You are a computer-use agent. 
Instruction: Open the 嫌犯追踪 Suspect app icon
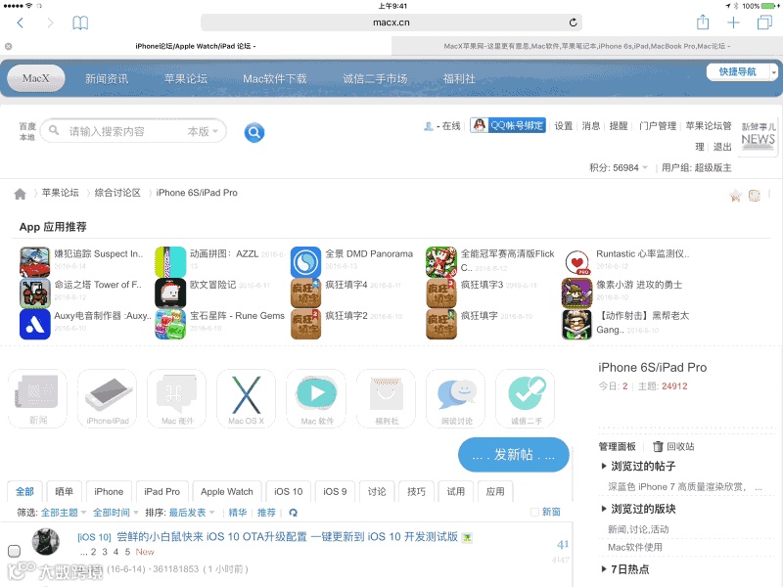point(34,261)
